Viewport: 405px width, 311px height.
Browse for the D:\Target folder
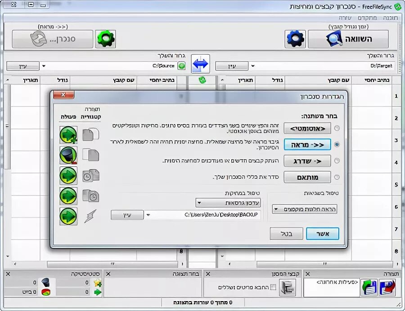pyautogui.click(x=232, y=66)
